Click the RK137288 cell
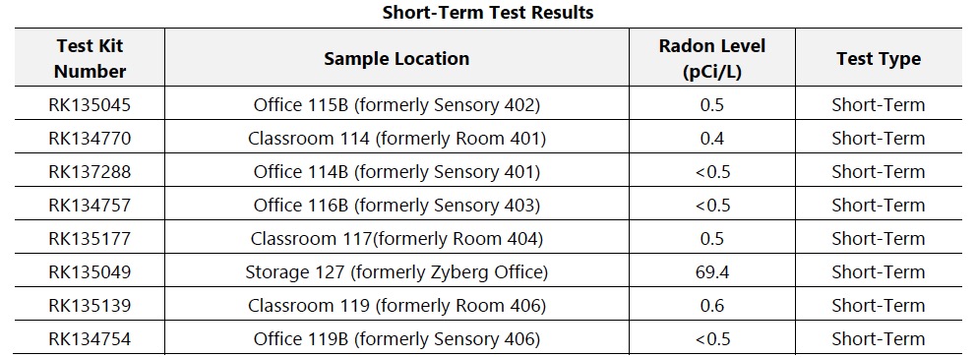Screen dimensions: 976x357 tap(90, 172)
